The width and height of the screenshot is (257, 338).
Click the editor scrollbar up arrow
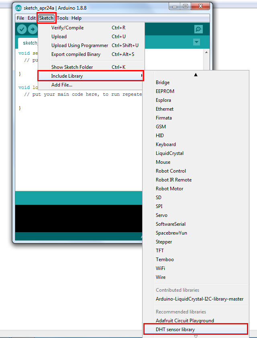(206, 52)
